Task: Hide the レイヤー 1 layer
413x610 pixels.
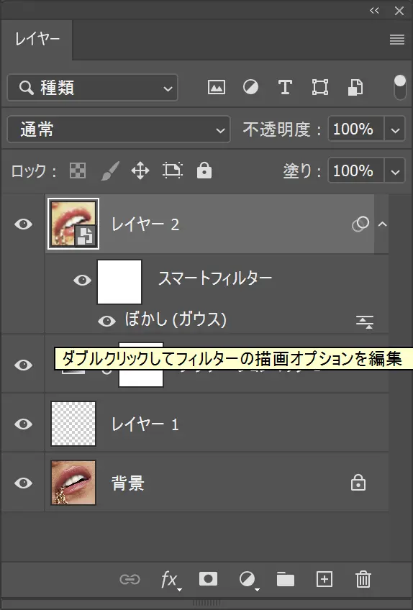Action: pos(23,424)
